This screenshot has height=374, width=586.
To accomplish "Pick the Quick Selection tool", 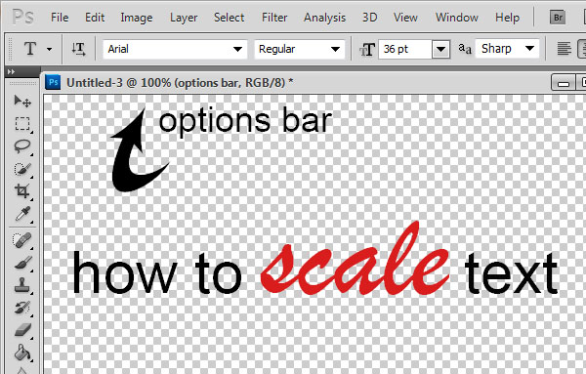I will coord(22,169).
